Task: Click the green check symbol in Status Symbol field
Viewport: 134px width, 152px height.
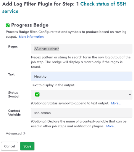Action: pos(37,94)
